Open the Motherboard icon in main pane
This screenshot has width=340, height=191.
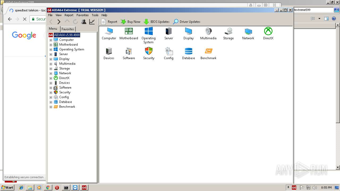click(x=129, y=31)
